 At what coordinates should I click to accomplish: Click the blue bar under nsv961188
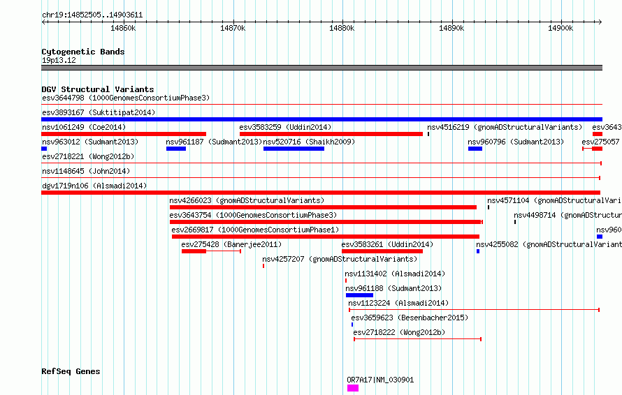359,295
